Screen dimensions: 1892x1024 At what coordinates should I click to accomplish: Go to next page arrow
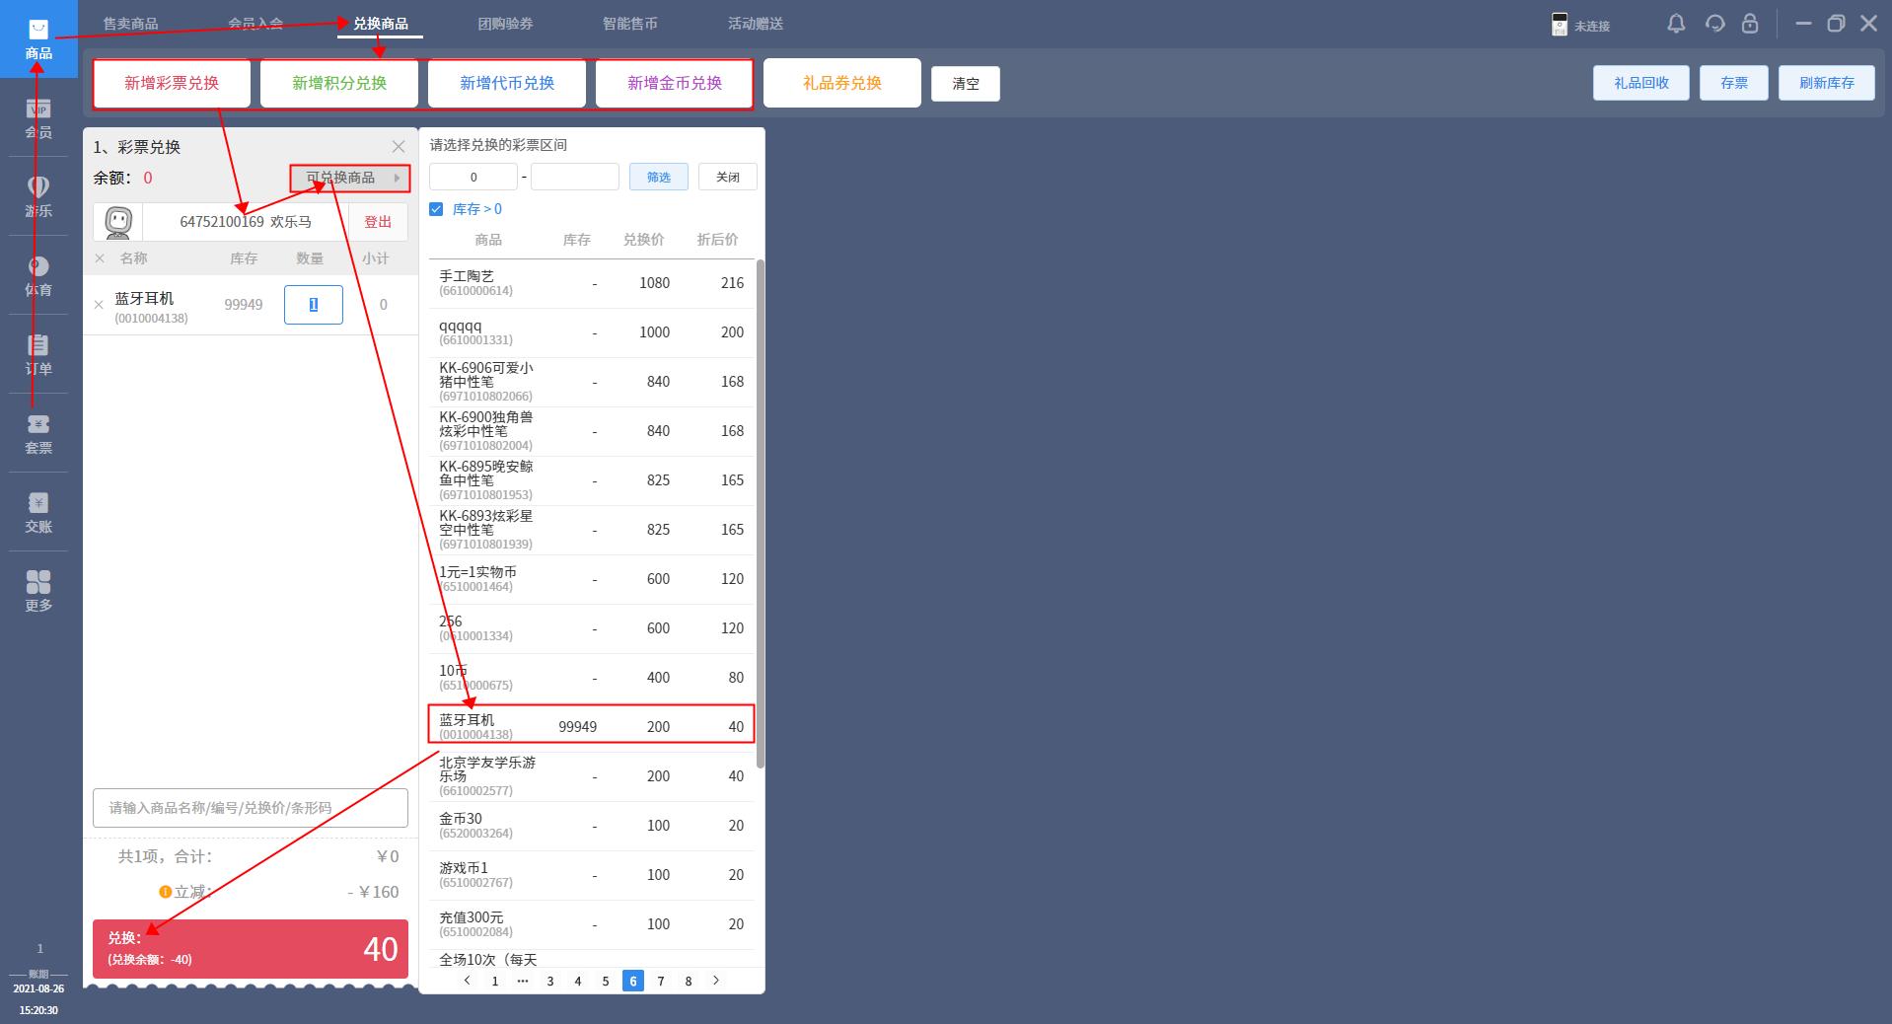click(x=716, y=981)
